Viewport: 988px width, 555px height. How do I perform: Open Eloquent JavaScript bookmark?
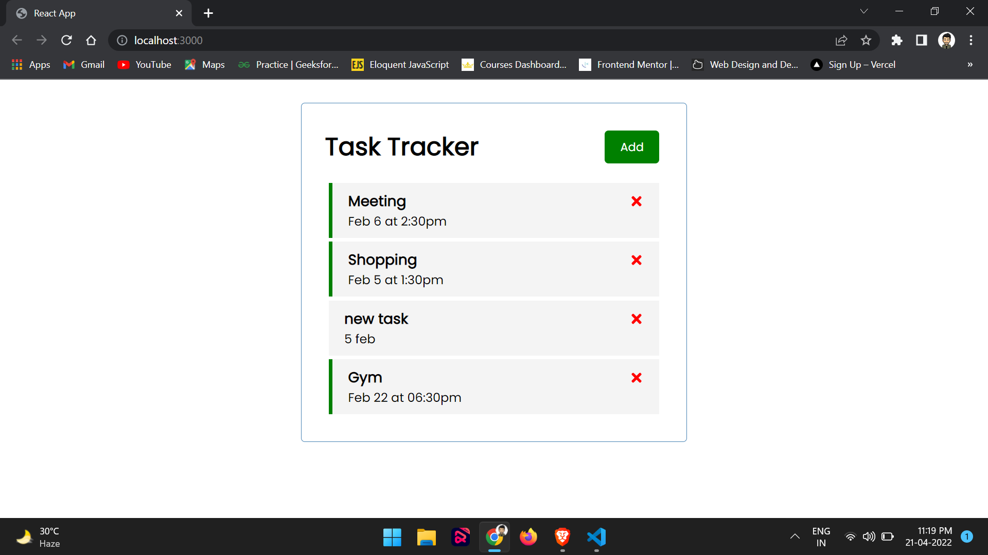400,65
